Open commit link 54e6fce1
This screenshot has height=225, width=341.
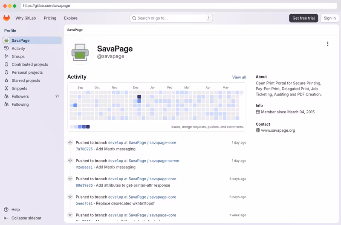84,203
